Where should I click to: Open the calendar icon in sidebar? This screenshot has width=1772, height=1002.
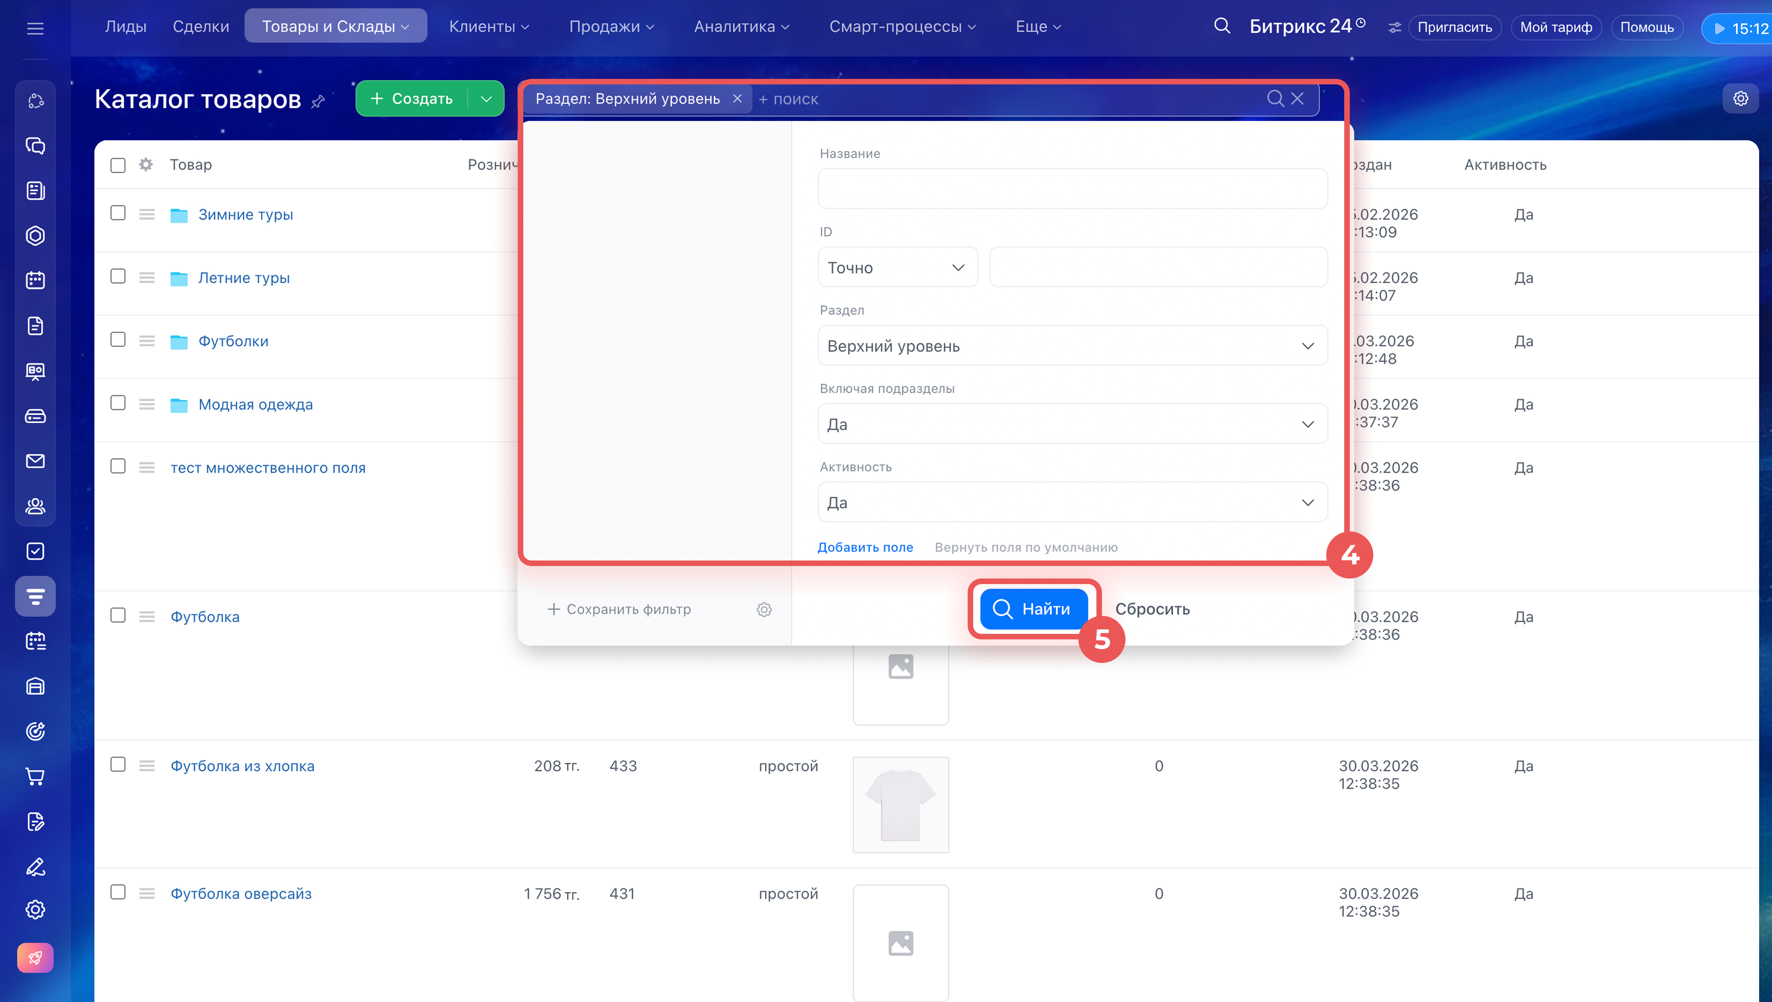point(35,280)
